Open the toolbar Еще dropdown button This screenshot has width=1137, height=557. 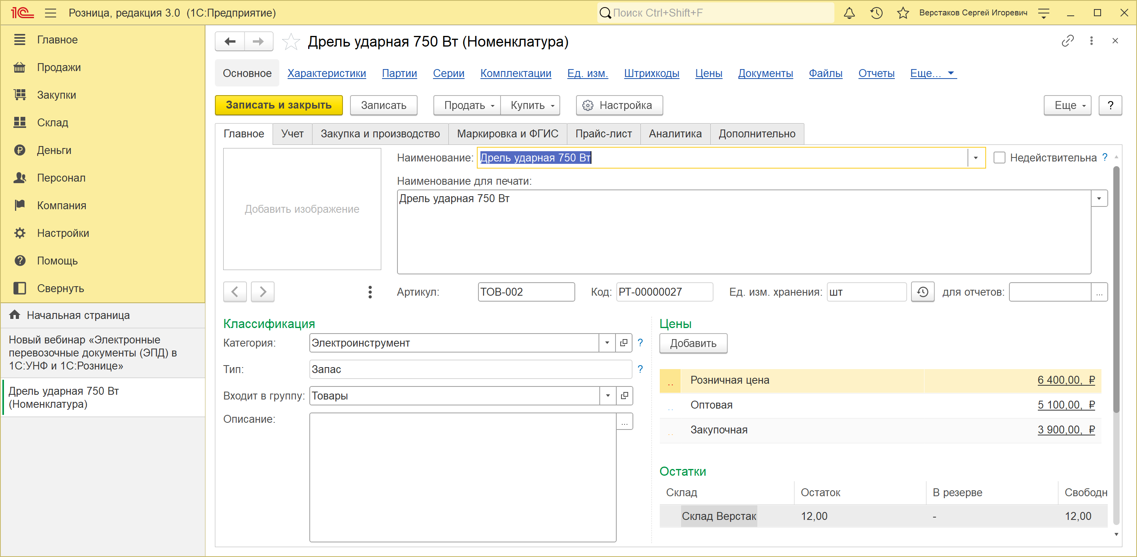tap(1067, 105)
